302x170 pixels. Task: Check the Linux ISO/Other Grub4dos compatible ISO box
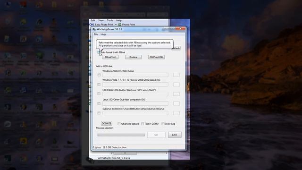click(99, 103)
